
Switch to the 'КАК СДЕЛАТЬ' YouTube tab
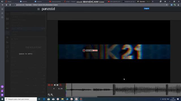pyautogui.click(x=114, y=2)
